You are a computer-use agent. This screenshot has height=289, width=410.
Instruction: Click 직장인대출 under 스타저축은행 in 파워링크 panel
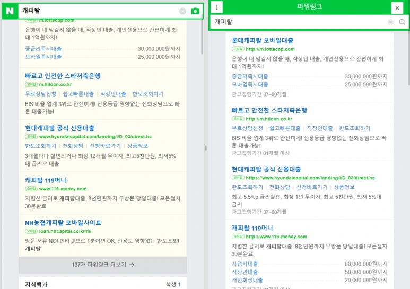pos(320,128)
